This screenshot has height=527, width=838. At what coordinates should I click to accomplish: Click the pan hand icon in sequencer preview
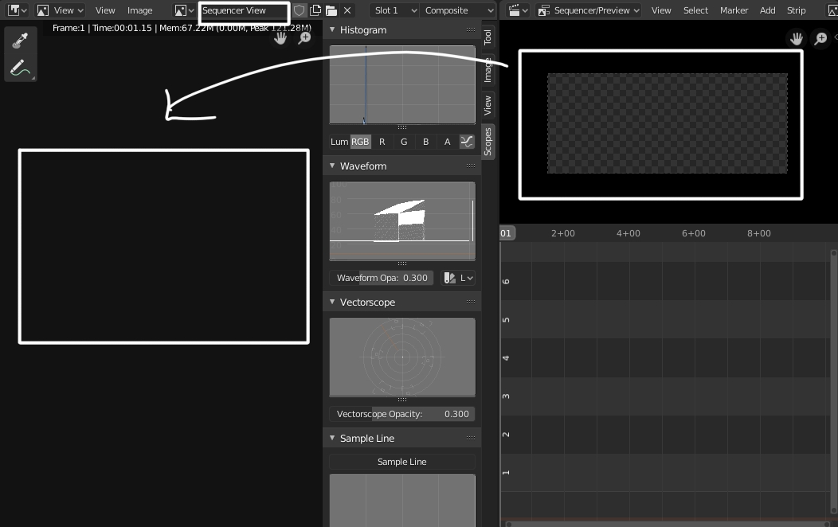point(797,38)
